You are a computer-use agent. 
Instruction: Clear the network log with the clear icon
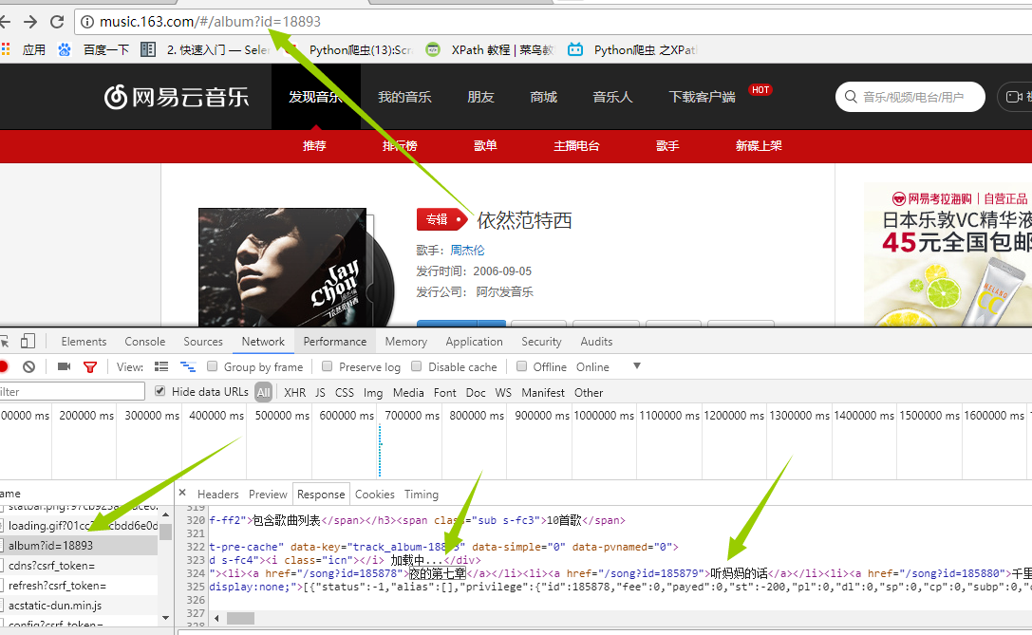(29, 366)
